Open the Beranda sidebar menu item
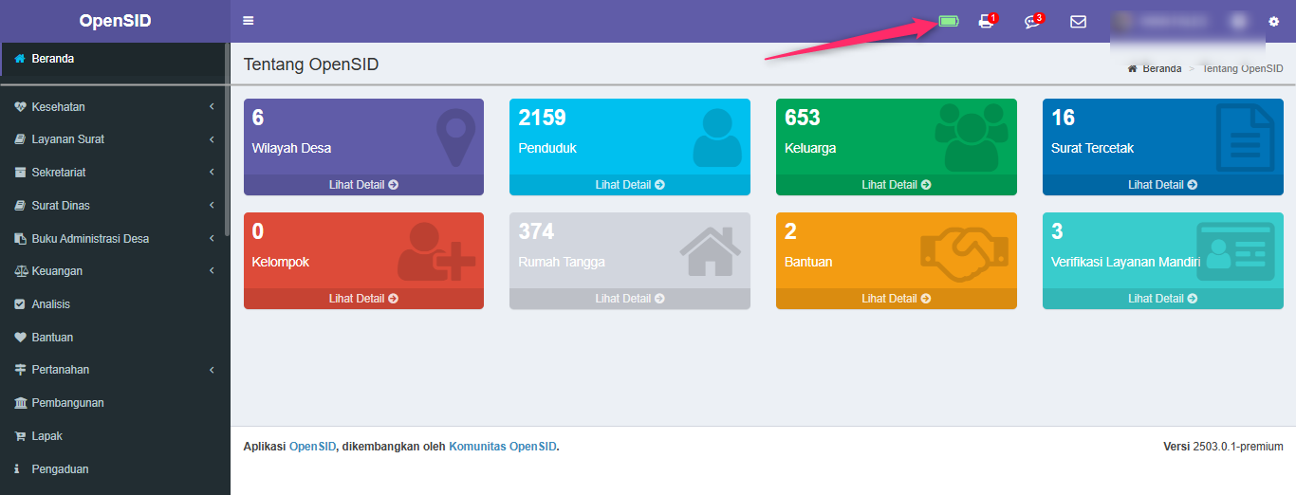 [x=114, y=59]
